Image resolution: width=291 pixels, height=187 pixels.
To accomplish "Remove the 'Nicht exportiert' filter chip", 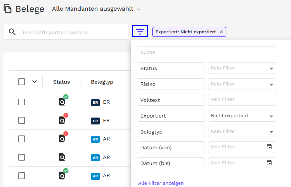I will (221, 32).
